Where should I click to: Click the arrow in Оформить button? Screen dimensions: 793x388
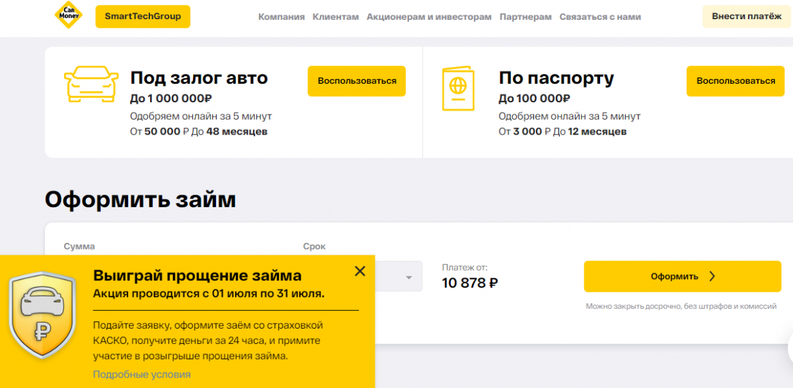(712, 276)
